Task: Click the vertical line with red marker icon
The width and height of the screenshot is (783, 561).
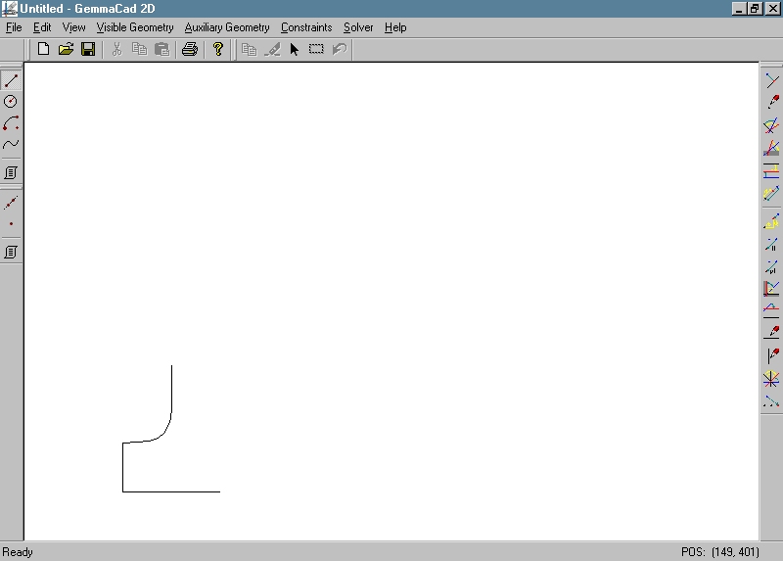Action: point(771,355)
